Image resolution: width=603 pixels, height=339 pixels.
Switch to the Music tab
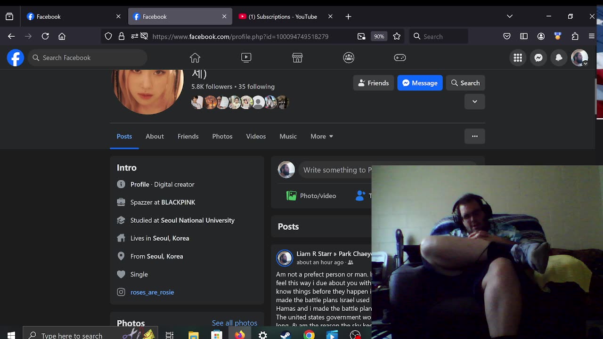tap(288, 136)
